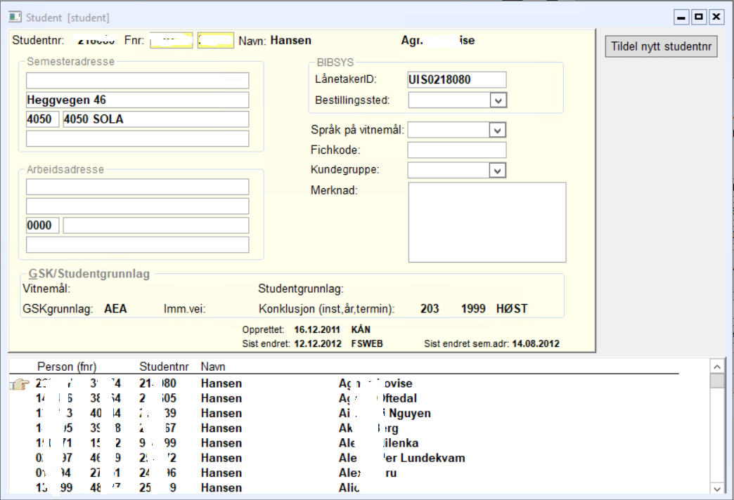Viewport: 734px width, 500px height.
Task: Focus the Fichkode input field
Action: [x=457, y=150]
